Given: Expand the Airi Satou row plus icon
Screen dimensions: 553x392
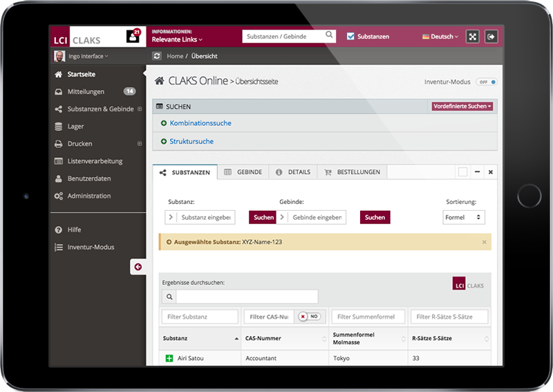Looking at the screenshot, I should [168, 358].
